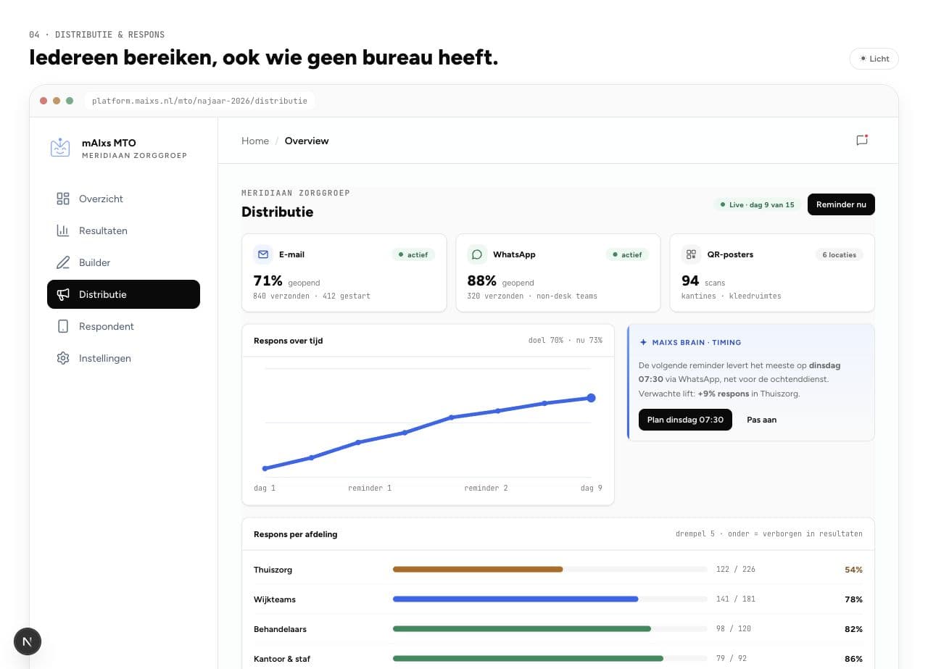Click the last data point on response chart
Image resolution: width=928 pixels, height=669 pixels.
pos(591,398)
